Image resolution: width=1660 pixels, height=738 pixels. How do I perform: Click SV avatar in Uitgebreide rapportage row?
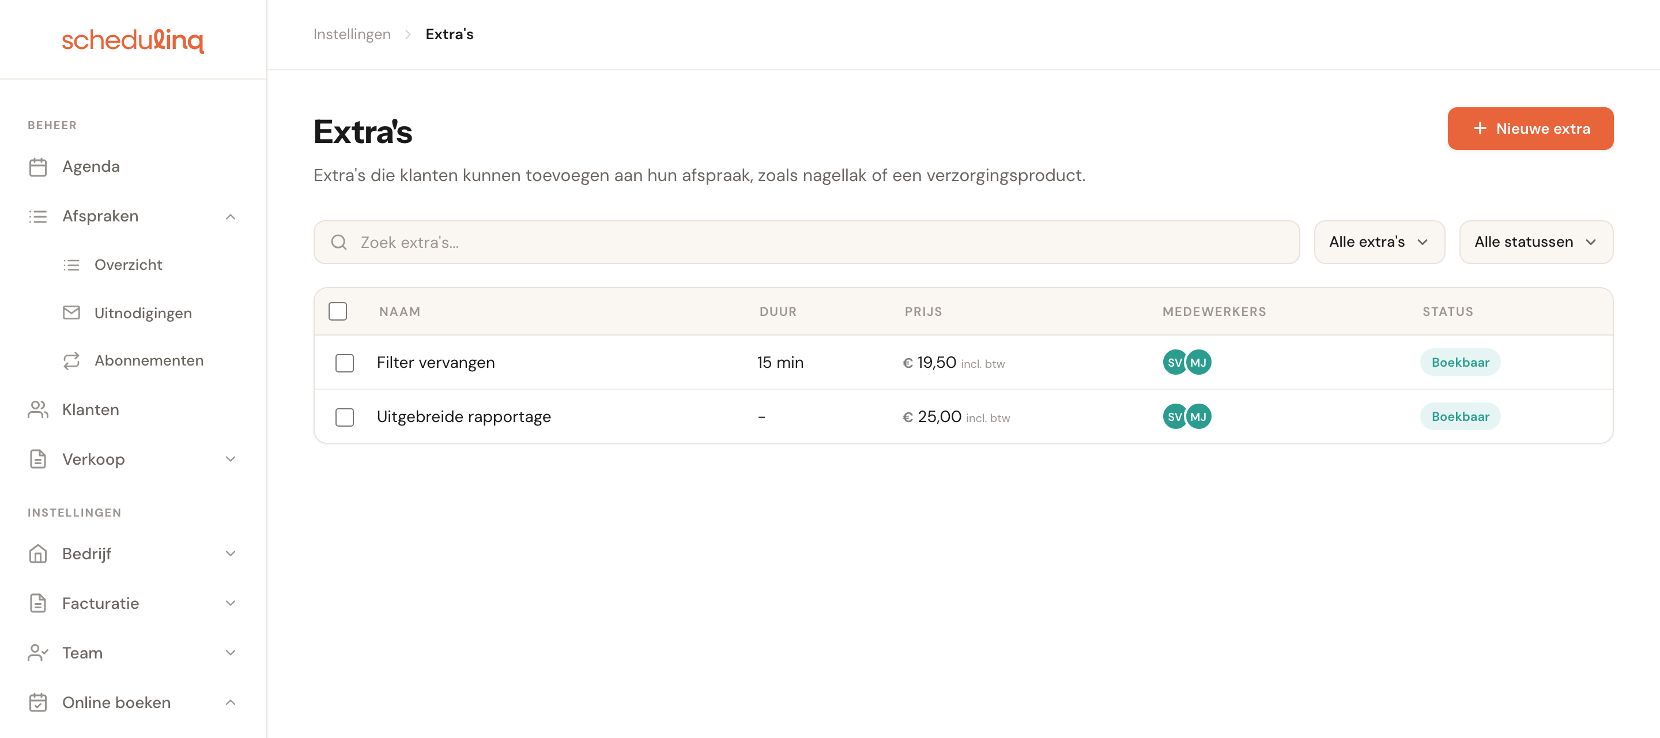pos(1175,416)
